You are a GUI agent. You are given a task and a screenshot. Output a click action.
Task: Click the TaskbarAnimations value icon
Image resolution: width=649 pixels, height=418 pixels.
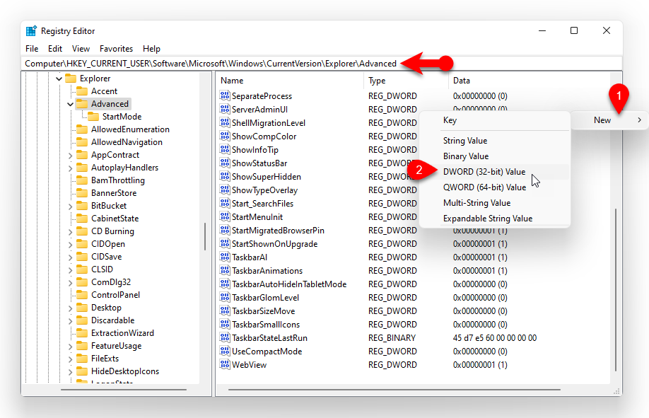point(225,270)
